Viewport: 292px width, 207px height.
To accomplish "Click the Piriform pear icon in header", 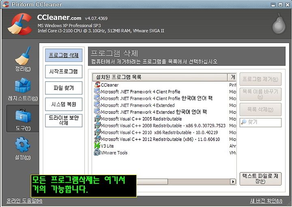I will tap(279, 24).
